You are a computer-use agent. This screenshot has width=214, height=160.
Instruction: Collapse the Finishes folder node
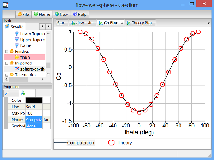point(7,52)
